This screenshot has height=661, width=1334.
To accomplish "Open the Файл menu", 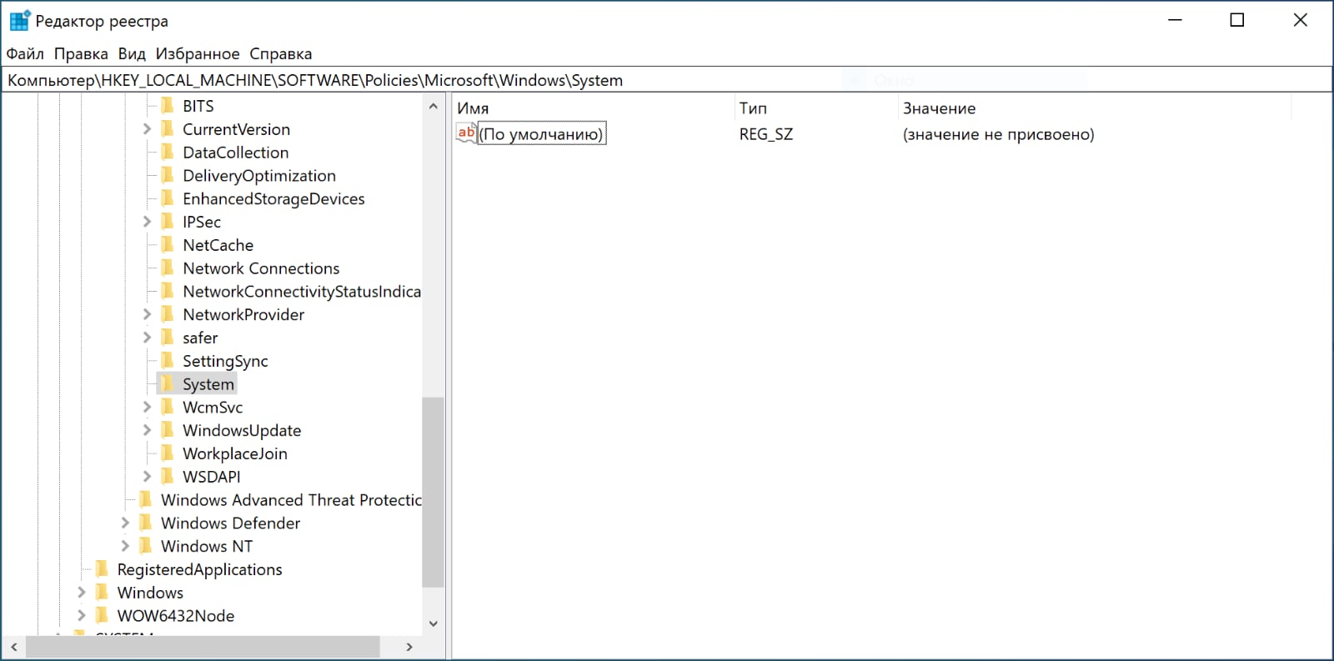I will click(x=25, y=54).
